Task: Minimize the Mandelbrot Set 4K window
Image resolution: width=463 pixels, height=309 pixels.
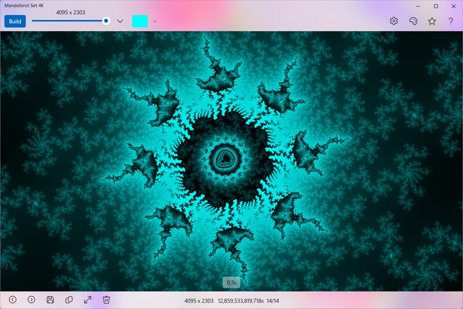Action: click(x=418, y=6)
